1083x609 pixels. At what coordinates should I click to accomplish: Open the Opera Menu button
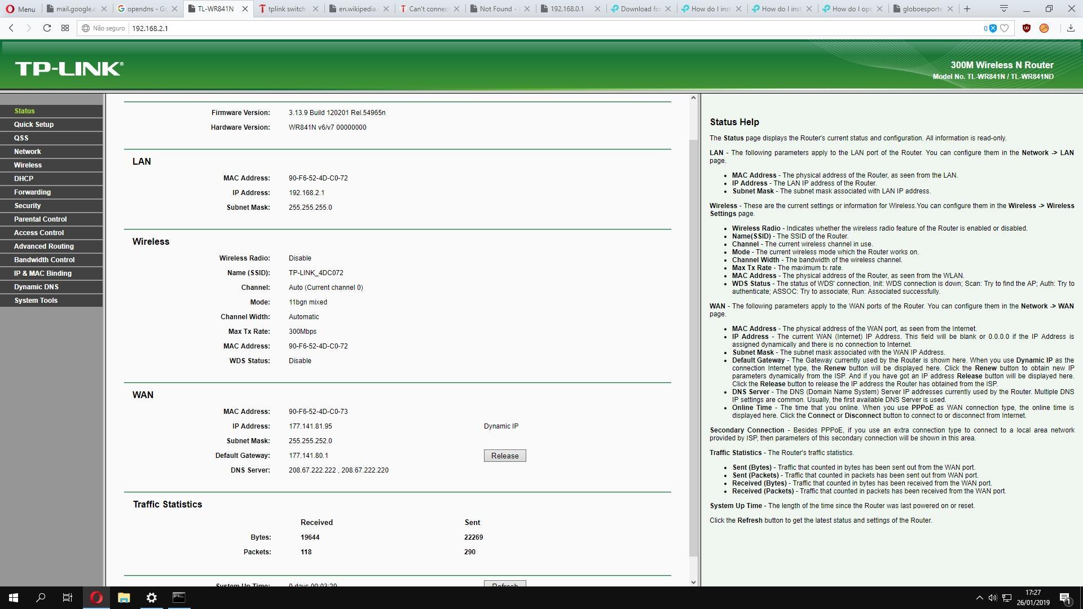point(20,9)
